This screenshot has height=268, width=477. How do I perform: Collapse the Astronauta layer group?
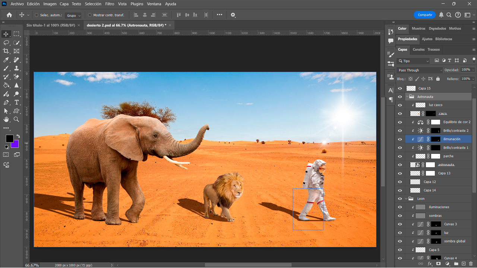pyautogui.click(x=407, y=97)
